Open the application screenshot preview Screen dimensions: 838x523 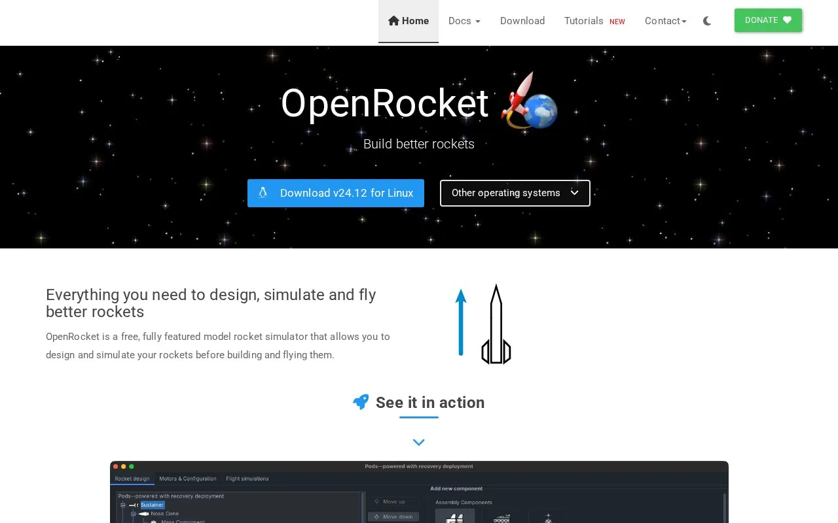click(419, 492)
